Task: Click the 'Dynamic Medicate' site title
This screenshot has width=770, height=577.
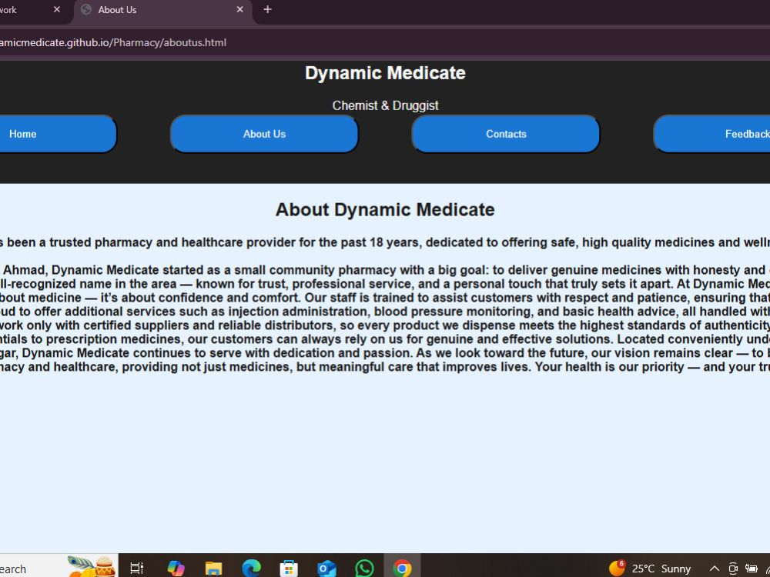Action: 385,73
